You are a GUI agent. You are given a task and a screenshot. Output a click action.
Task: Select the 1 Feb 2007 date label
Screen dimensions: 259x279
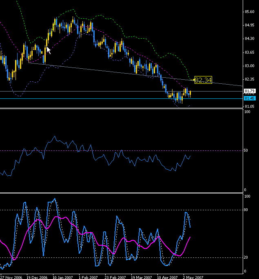(89, 277)
